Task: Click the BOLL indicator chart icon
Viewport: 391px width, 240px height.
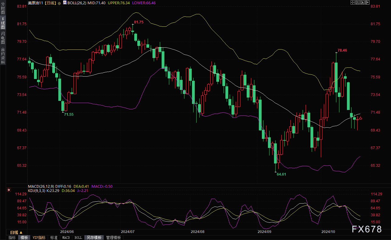Action: (65, 2)
